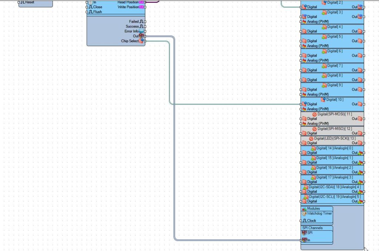This screenshot has height=251, width=379.
Task: Click the Analog (PWM) icon under Digital[ 9 ]
Action: (304, 94)
